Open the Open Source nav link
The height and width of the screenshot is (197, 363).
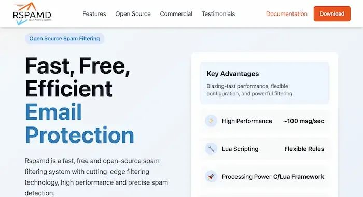coord(133,14)
